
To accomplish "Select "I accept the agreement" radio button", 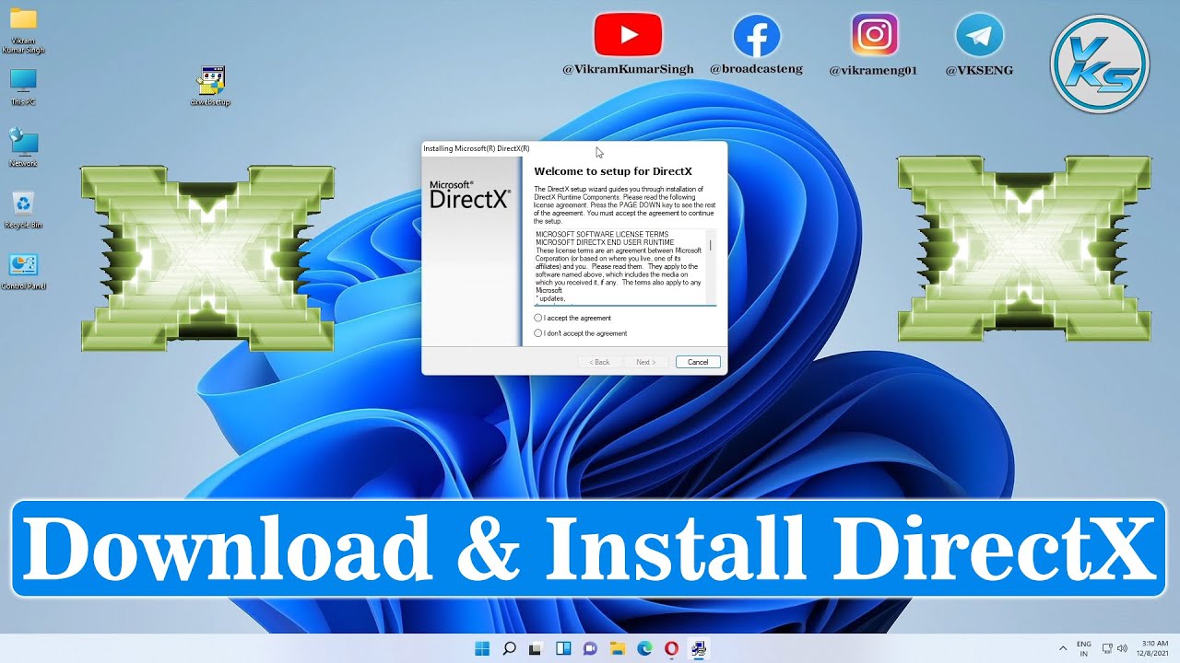I will tap(538, 318).
